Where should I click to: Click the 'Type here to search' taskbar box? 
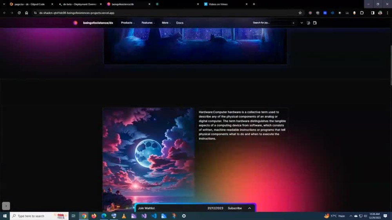[x=39, y=216]
